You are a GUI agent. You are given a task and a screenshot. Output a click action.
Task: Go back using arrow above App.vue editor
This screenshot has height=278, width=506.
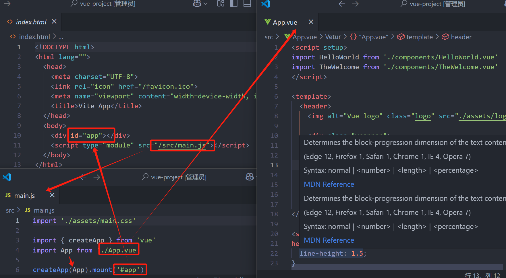[342, 4]
